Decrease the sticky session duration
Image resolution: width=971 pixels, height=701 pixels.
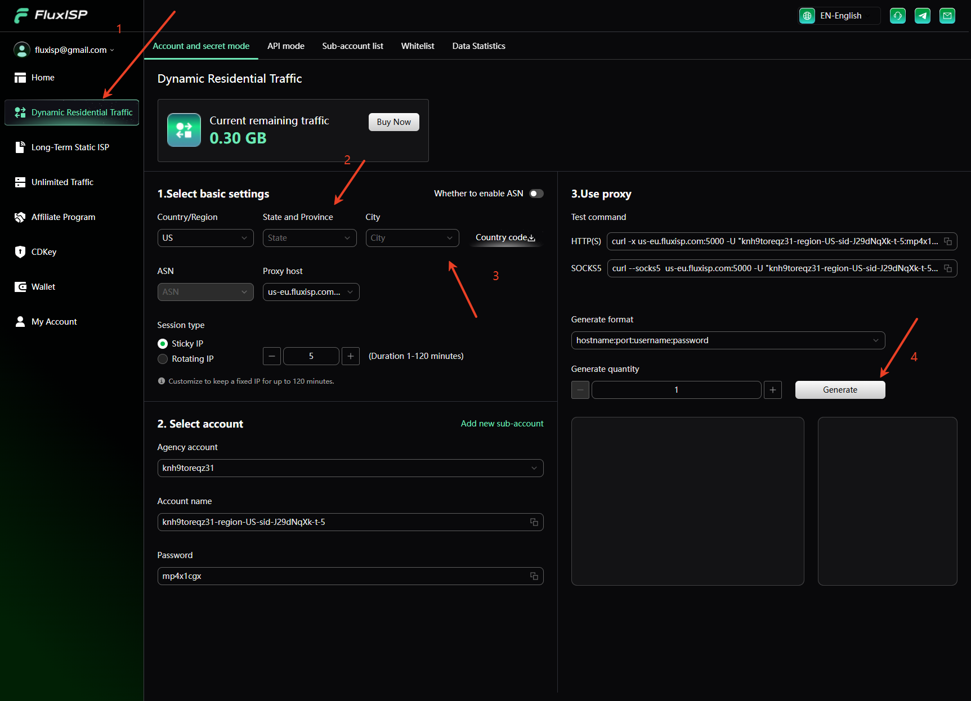click(272, 356)
